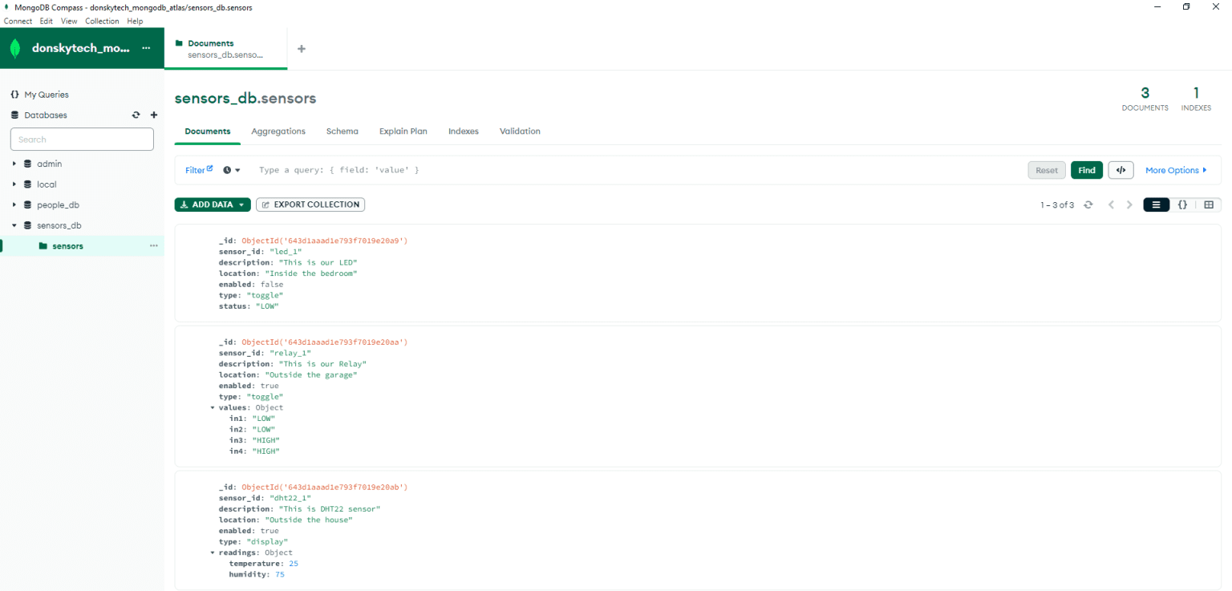Collapse the values object of relay_1
Image resolution: width=1232 pixels, height=591 pixels.
coord(213,407)
